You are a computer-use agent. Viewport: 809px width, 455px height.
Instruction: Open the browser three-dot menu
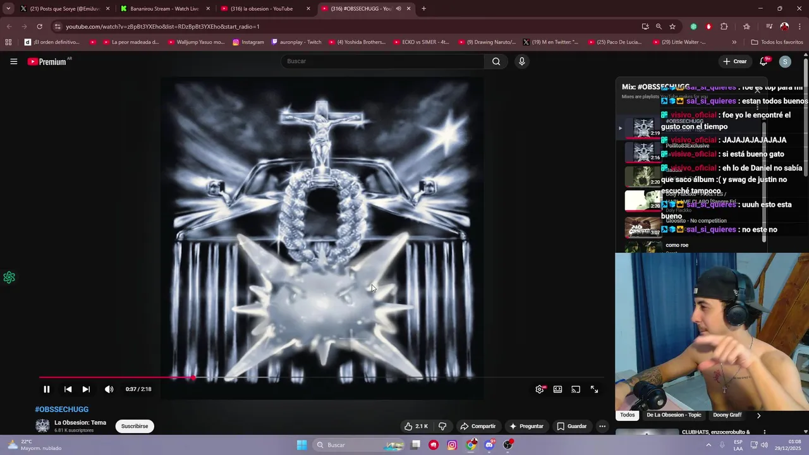pyautogui.click(x=800, y=27)
